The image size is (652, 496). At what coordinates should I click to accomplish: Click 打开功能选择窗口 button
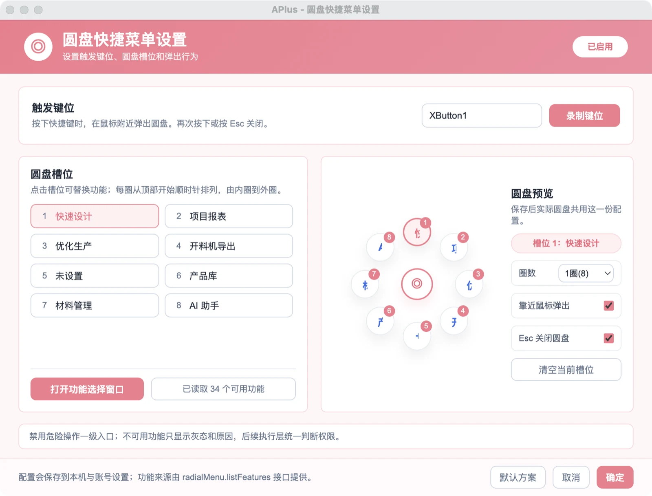tap(87, 389)
